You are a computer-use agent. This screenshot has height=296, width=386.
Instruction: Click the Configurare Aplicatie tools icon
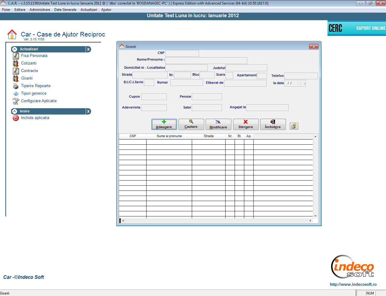pos(16,101)
